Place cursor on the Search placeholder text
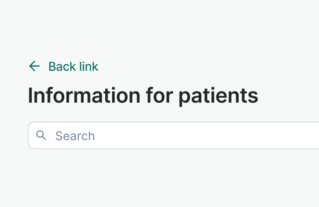The image size is (319, 207). [75, 136]
